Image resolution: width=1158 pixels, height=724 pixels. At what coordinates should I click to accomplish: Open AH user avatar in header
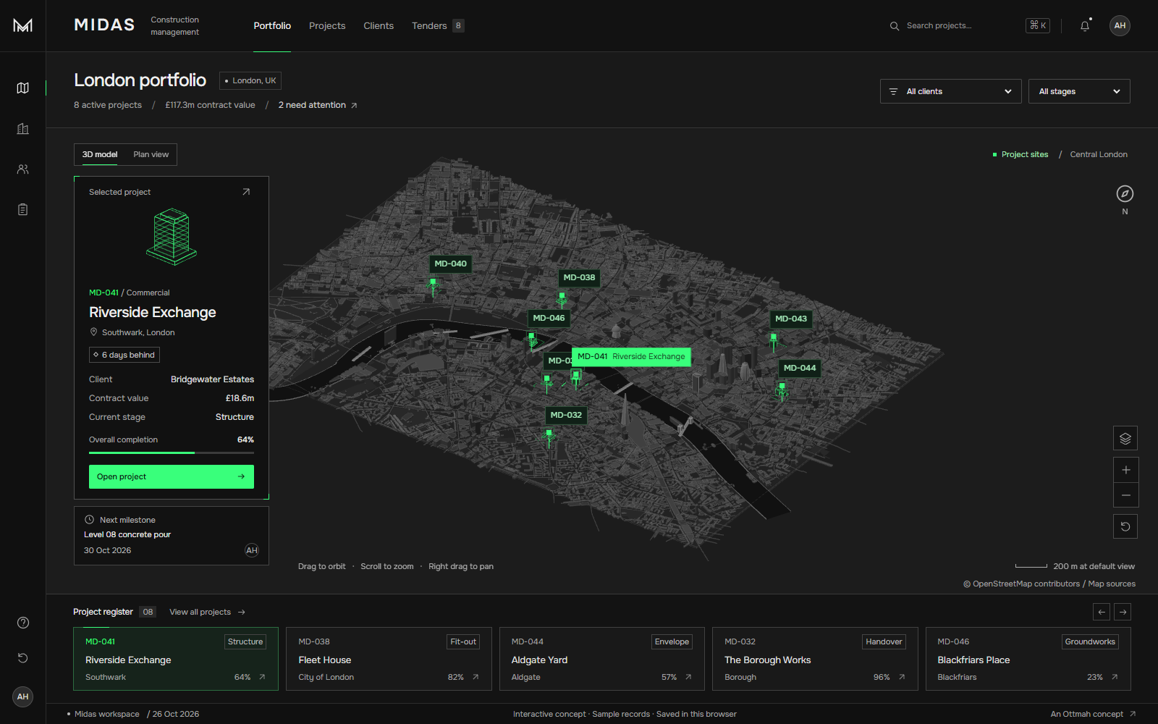[1120, 25]
